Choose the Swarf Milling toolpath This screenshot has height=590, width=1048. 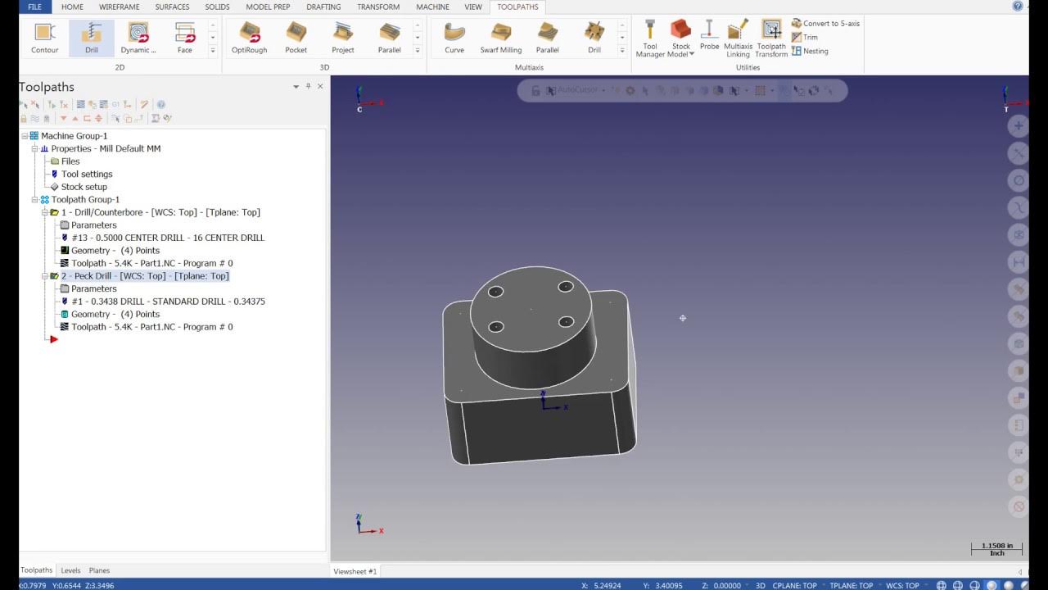tap(501, 38)
